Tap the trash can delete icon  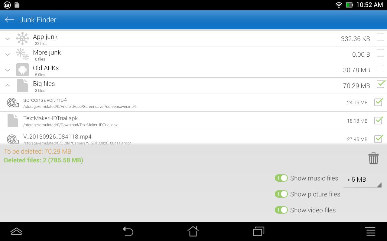[x=373, y=158]
